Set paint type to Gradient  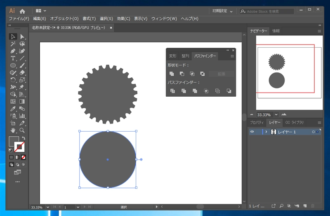pos(17,157)
